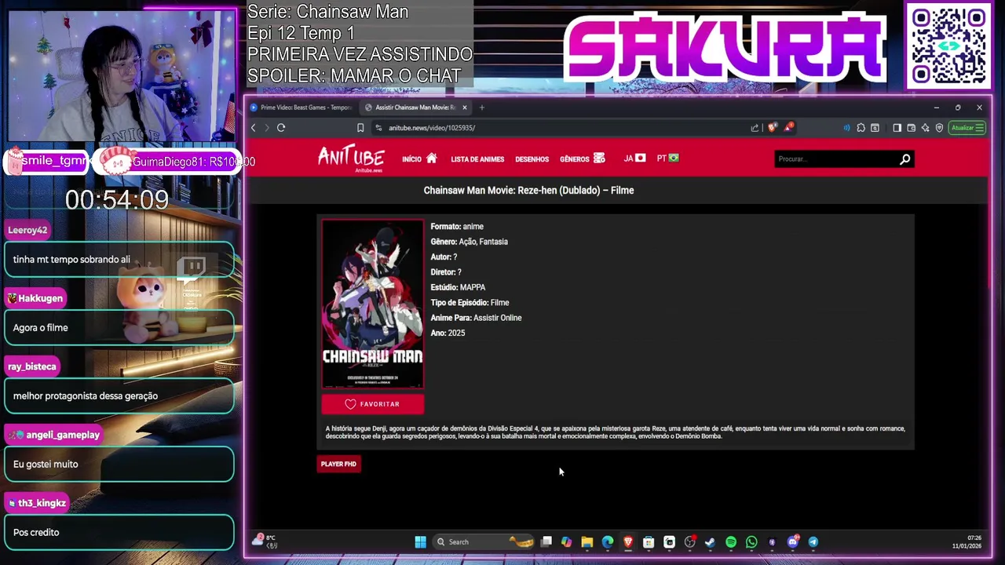The height and width of the screenshot is (565, 1005).
Task: Click the 'Formato: anime' text
Action: point(457,227)
